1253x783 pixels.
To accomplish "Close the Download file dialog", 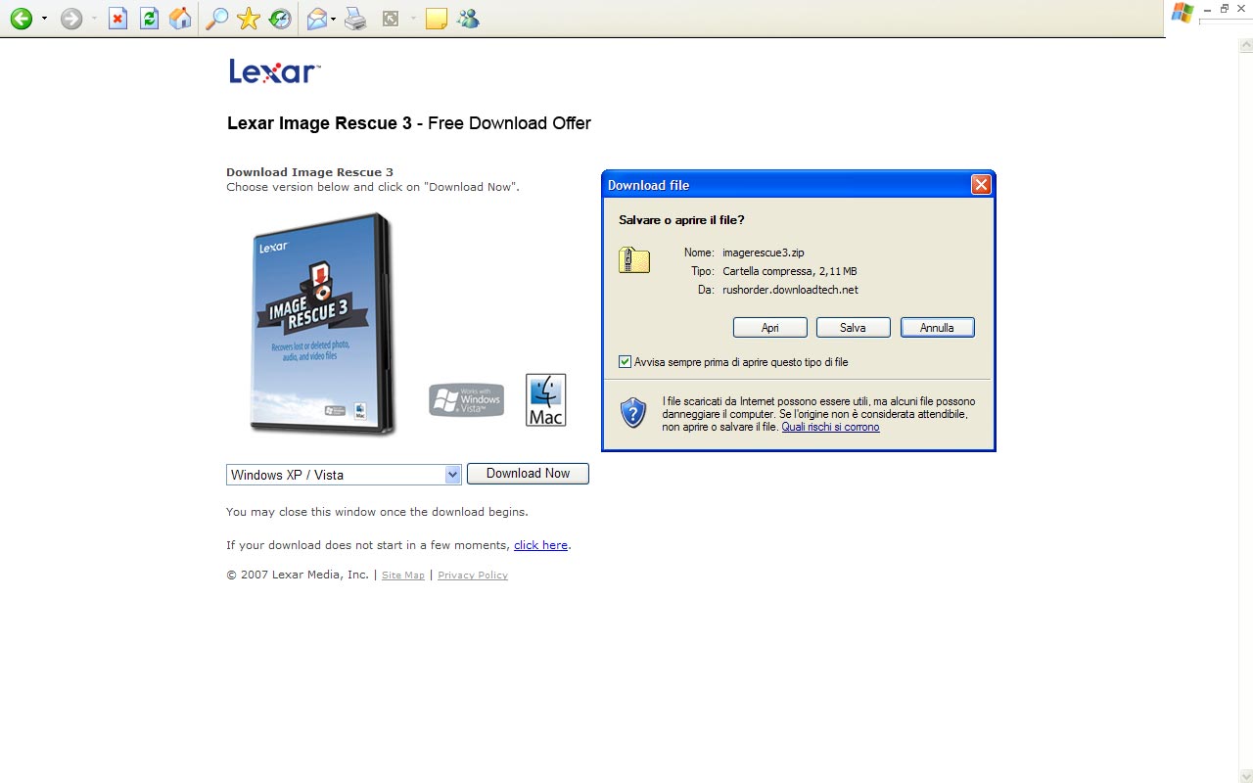I will [981, 184].
